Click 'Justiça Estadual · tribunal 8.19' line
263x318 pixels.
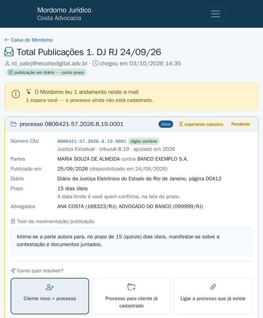click(x=116, y=149)
